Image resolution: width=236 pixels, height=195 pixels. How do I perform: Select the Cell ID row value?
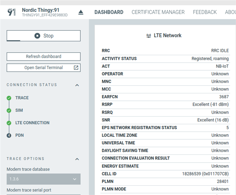tap(205, 174)
